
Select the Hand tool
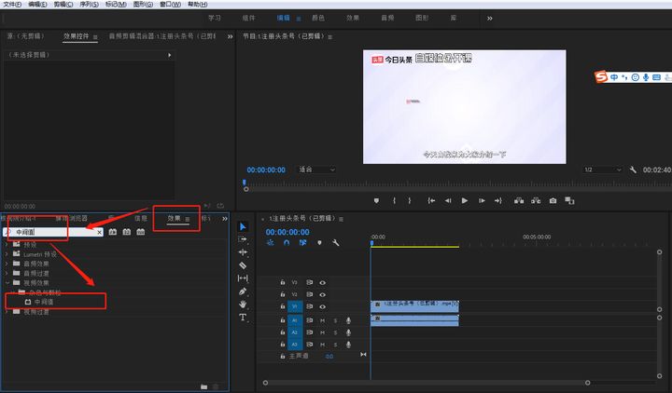[243, 305]
